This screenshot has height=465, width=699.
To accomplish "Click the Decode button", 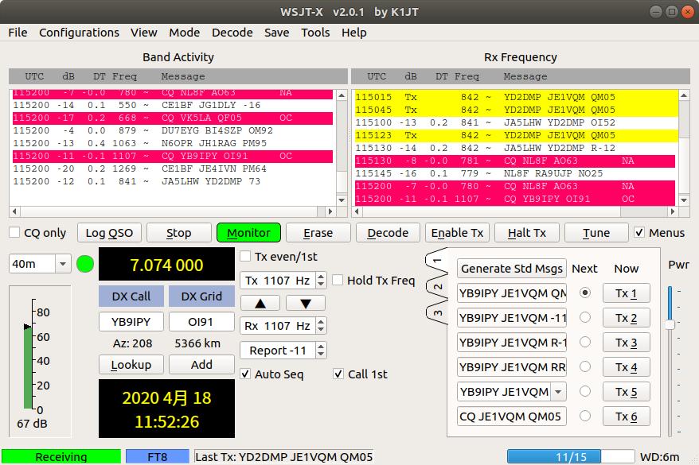I will [x=388, y=233].
